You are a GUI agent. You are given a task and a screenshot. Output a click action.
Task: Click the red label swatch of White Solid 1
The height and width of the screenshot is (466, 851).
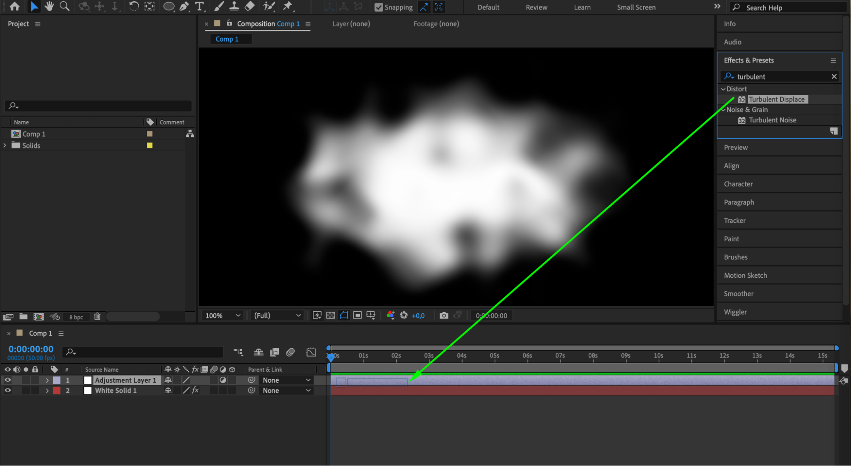[x=57, y=390]
